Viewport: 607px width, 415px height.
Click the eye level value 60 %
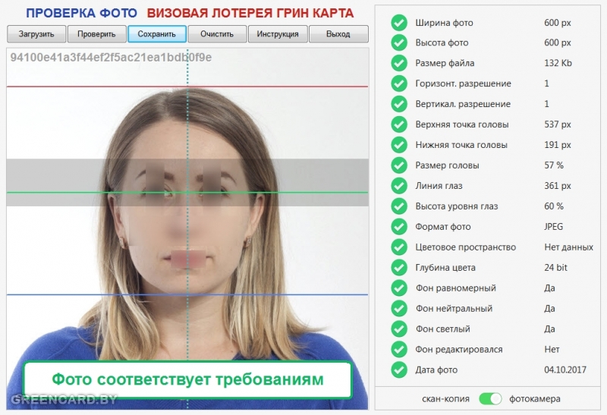554,206
